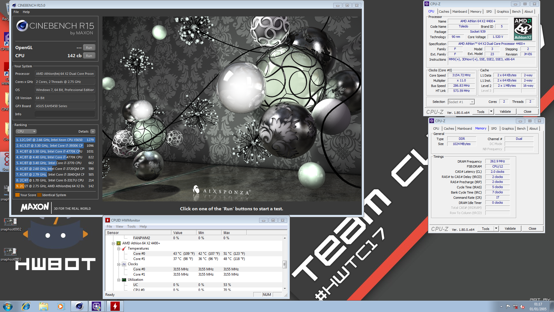Collapse AMD Athlon 64 X2 4400+ node in HWMonitor
Viewport: 554px width, 312px height.
point(113,244)
